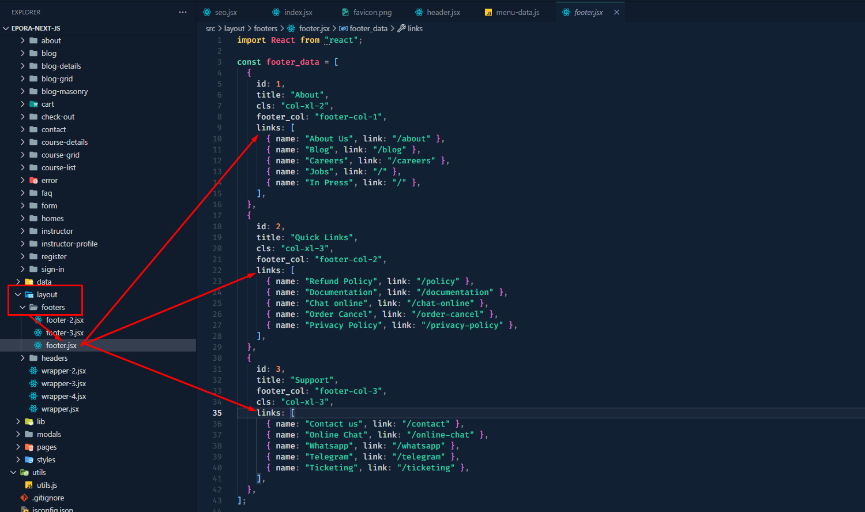865x512 pixels.
Task: Close the footer.jsx editor tab
Action: pos(616,12)
